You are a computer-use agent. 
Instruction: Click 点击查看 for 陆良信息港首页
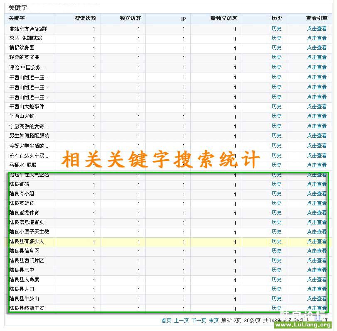point(317,222)
